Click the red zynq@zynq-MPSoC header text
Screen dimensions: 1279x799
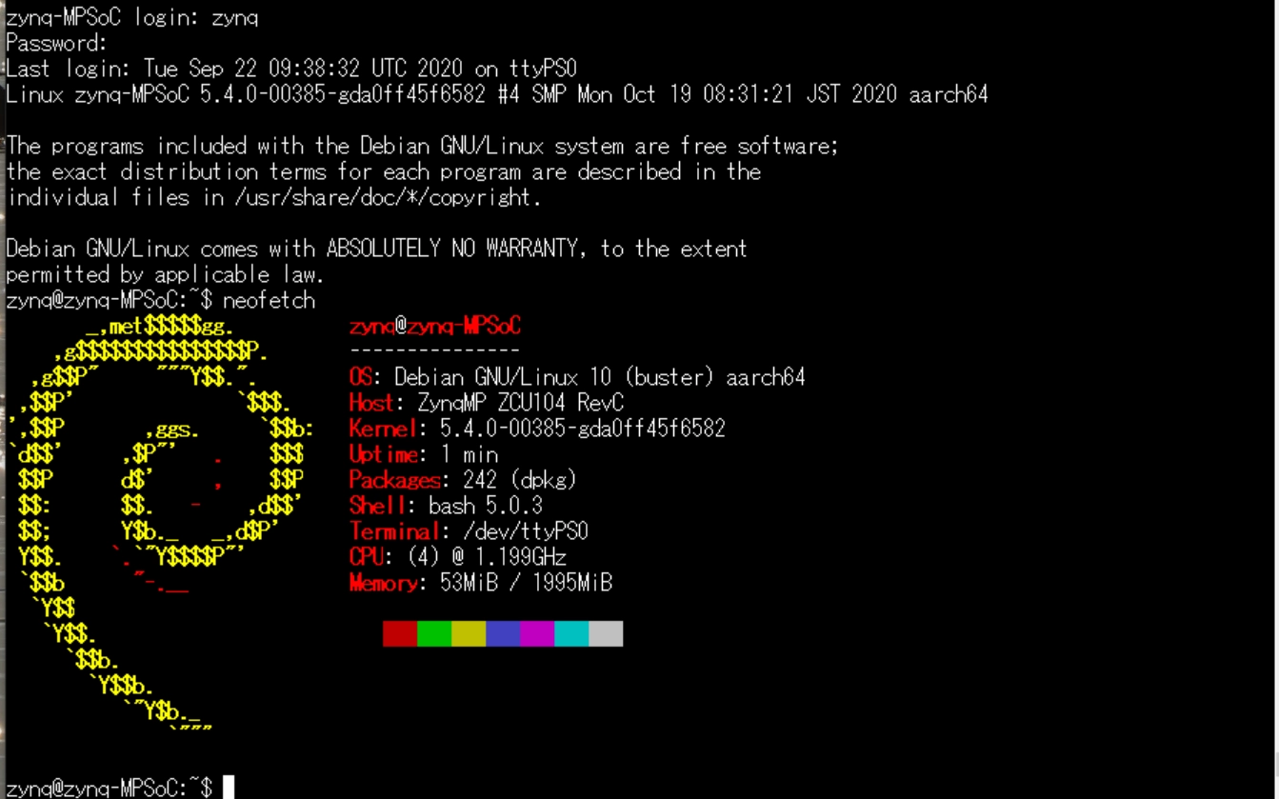click(x=435, y=327)
